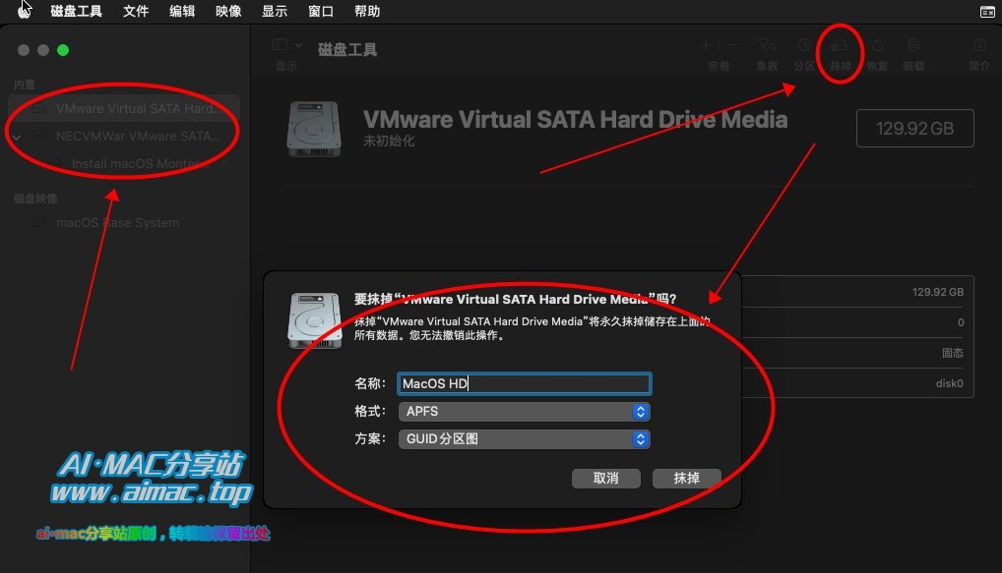Click the 内置 sidebar section header
This screenshot has width=1002, height=573.
point(25,85)
